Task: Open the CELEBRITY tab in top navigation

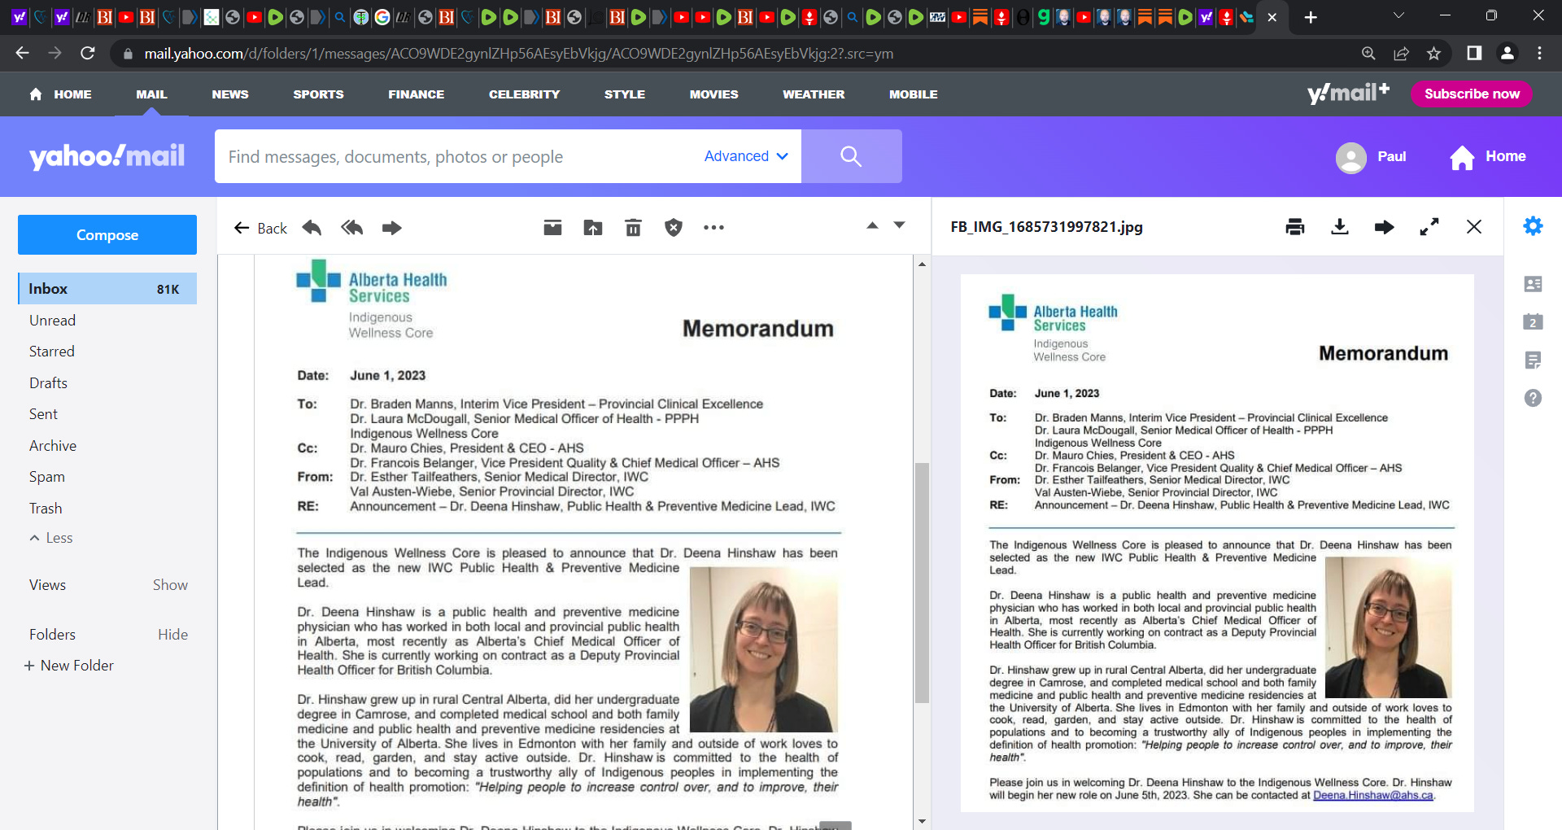Action: coord(524,94)
